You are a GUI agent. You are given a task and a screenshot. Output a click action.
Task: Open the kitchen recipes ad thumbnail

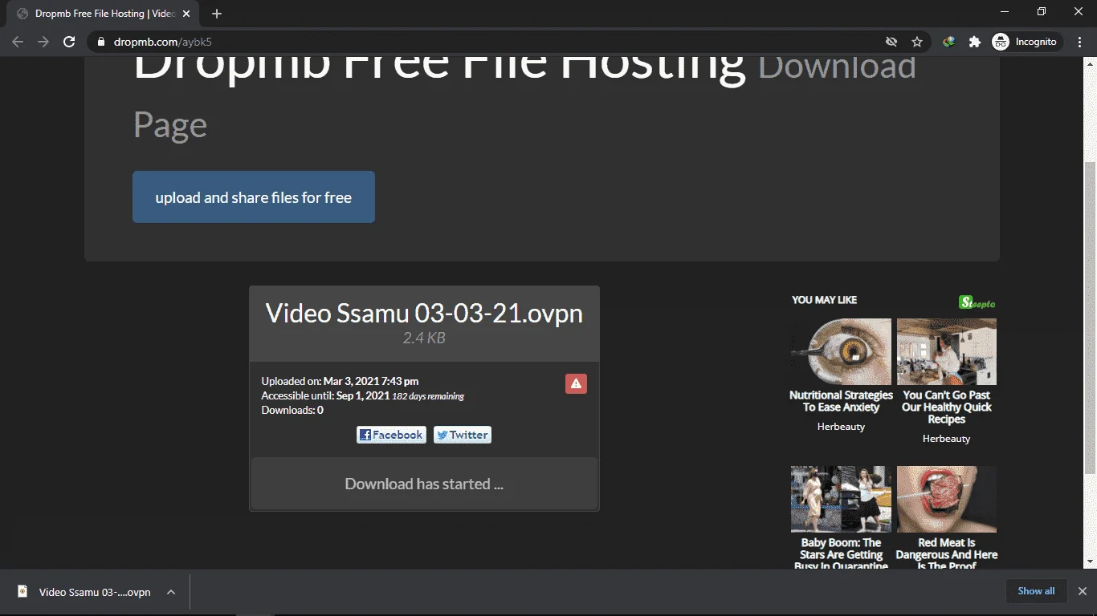947,351
